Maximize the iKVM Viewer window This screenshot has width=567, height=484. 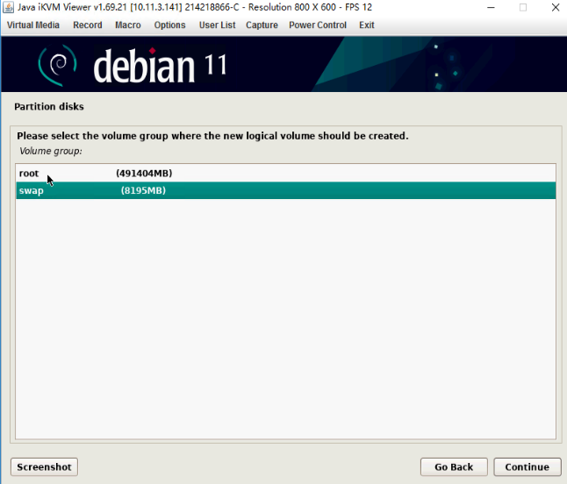[x=523, y=7]
